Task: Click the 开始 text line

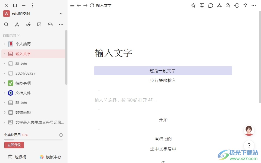Action: (x=163, y=120)
